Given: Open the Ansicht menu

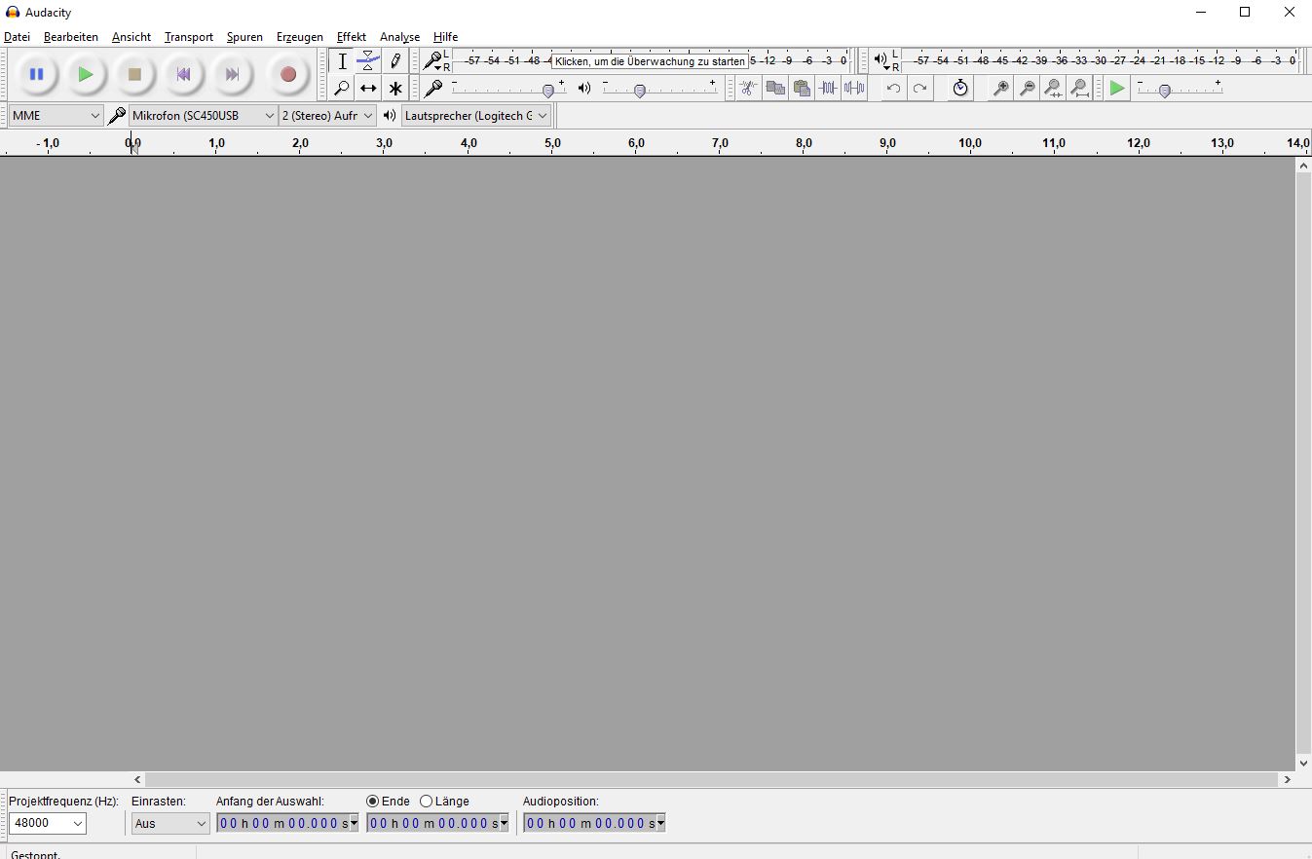Looking at the screenshot, I should tap(131, 37).
